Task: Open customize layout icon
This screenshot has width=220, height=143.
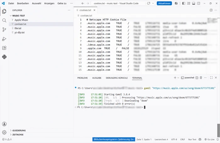Action: 189,3
